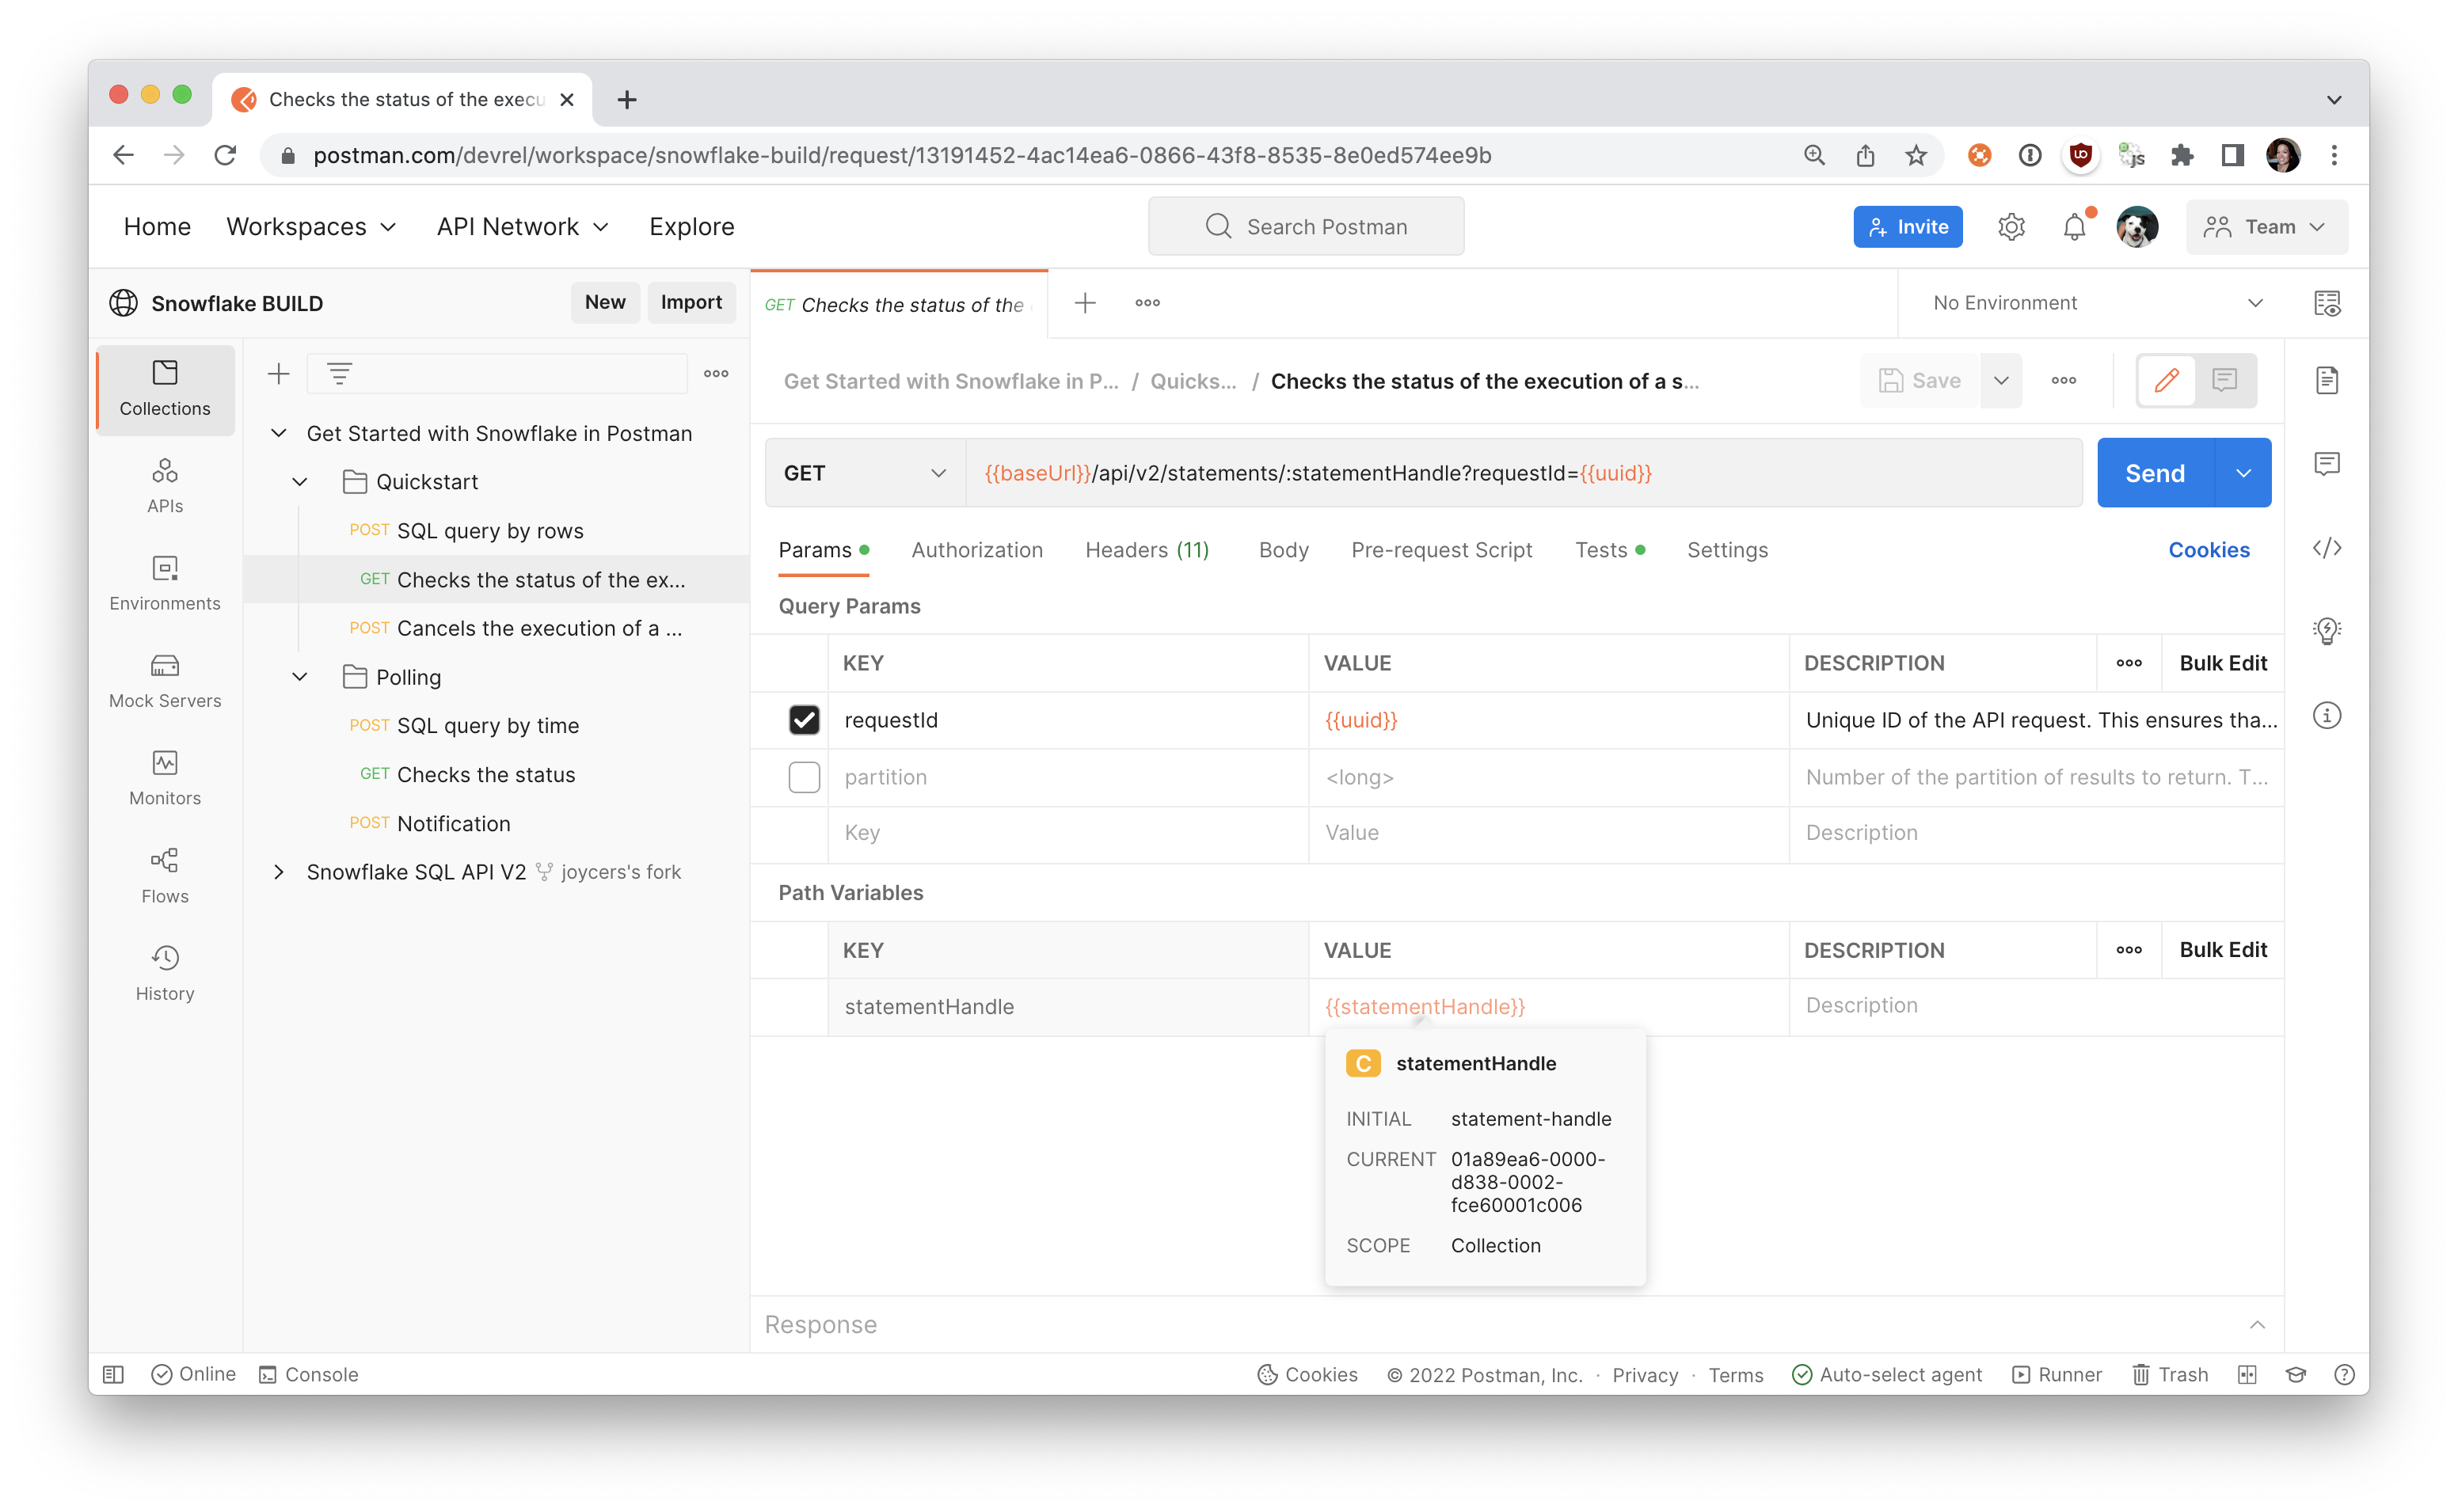Image resolution: width=2458 pixels, height=1512 pixels.
Task: Switch to the Authorization tab
Action: [977, 549]
